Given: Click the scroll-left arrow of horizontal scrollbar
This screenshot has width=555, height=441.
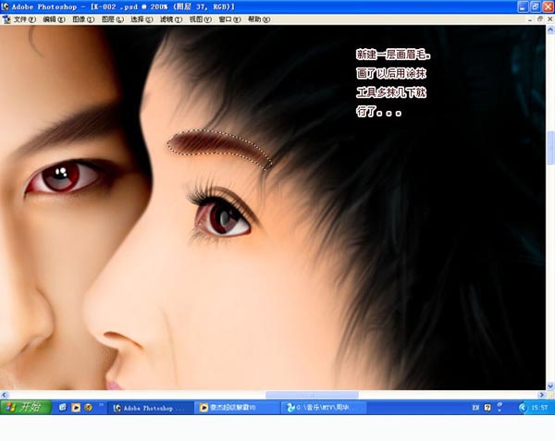Looking at the screenshot, I should point(5,395).
